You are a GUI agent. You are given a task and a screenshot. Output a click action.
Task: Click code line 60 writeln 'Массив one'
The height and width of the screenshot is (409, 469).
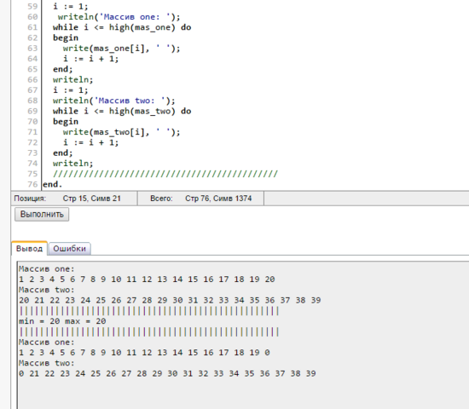click(x=119, y=17)
